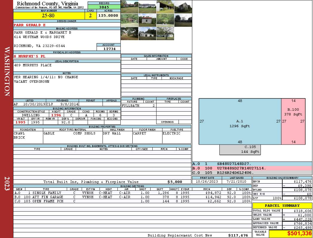Click the PARCEL SUMMARY header
This screenshot has width=313, height=238.
pyautogui.click(x=282, y=206)
